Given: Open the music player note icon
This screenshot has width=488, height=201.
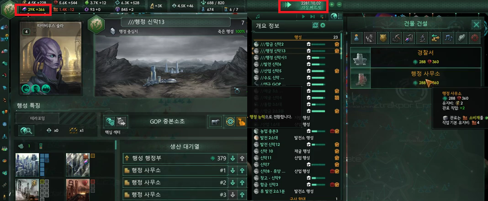Looking at the screenshot, I should point(258,16).
